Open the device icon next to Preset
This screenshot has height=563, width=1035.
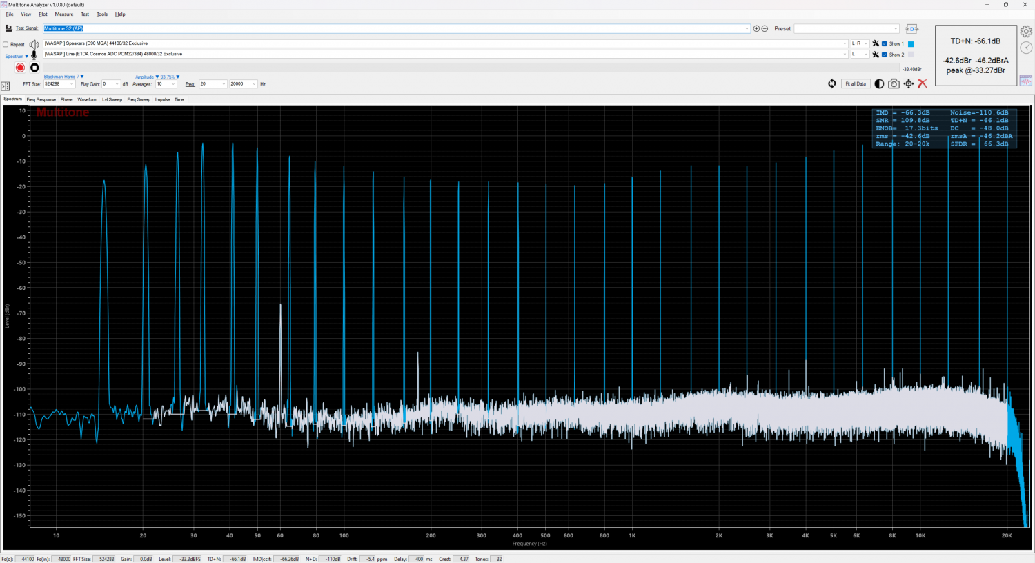coord(911,29)
